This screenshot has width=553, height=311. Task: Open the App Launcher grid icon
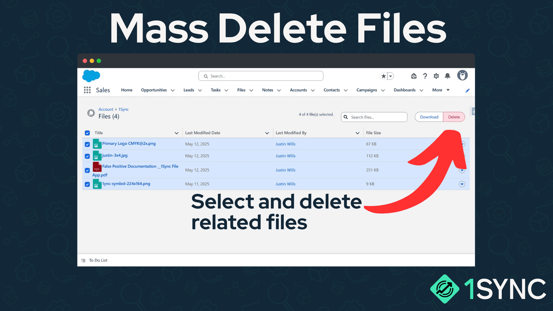(x=87, y=90)
